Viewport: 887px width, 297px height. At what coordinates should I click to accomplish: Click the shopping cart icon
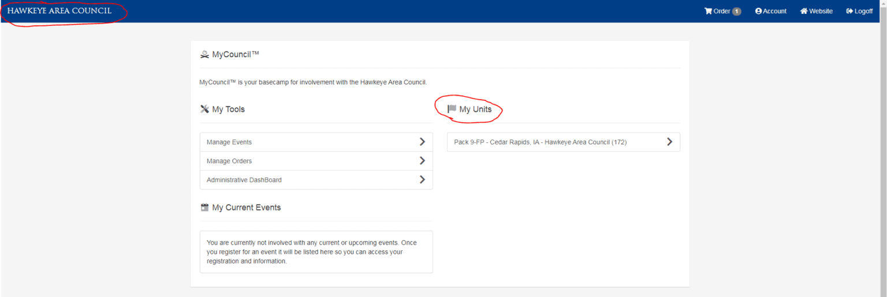click(x=708, y=11)
